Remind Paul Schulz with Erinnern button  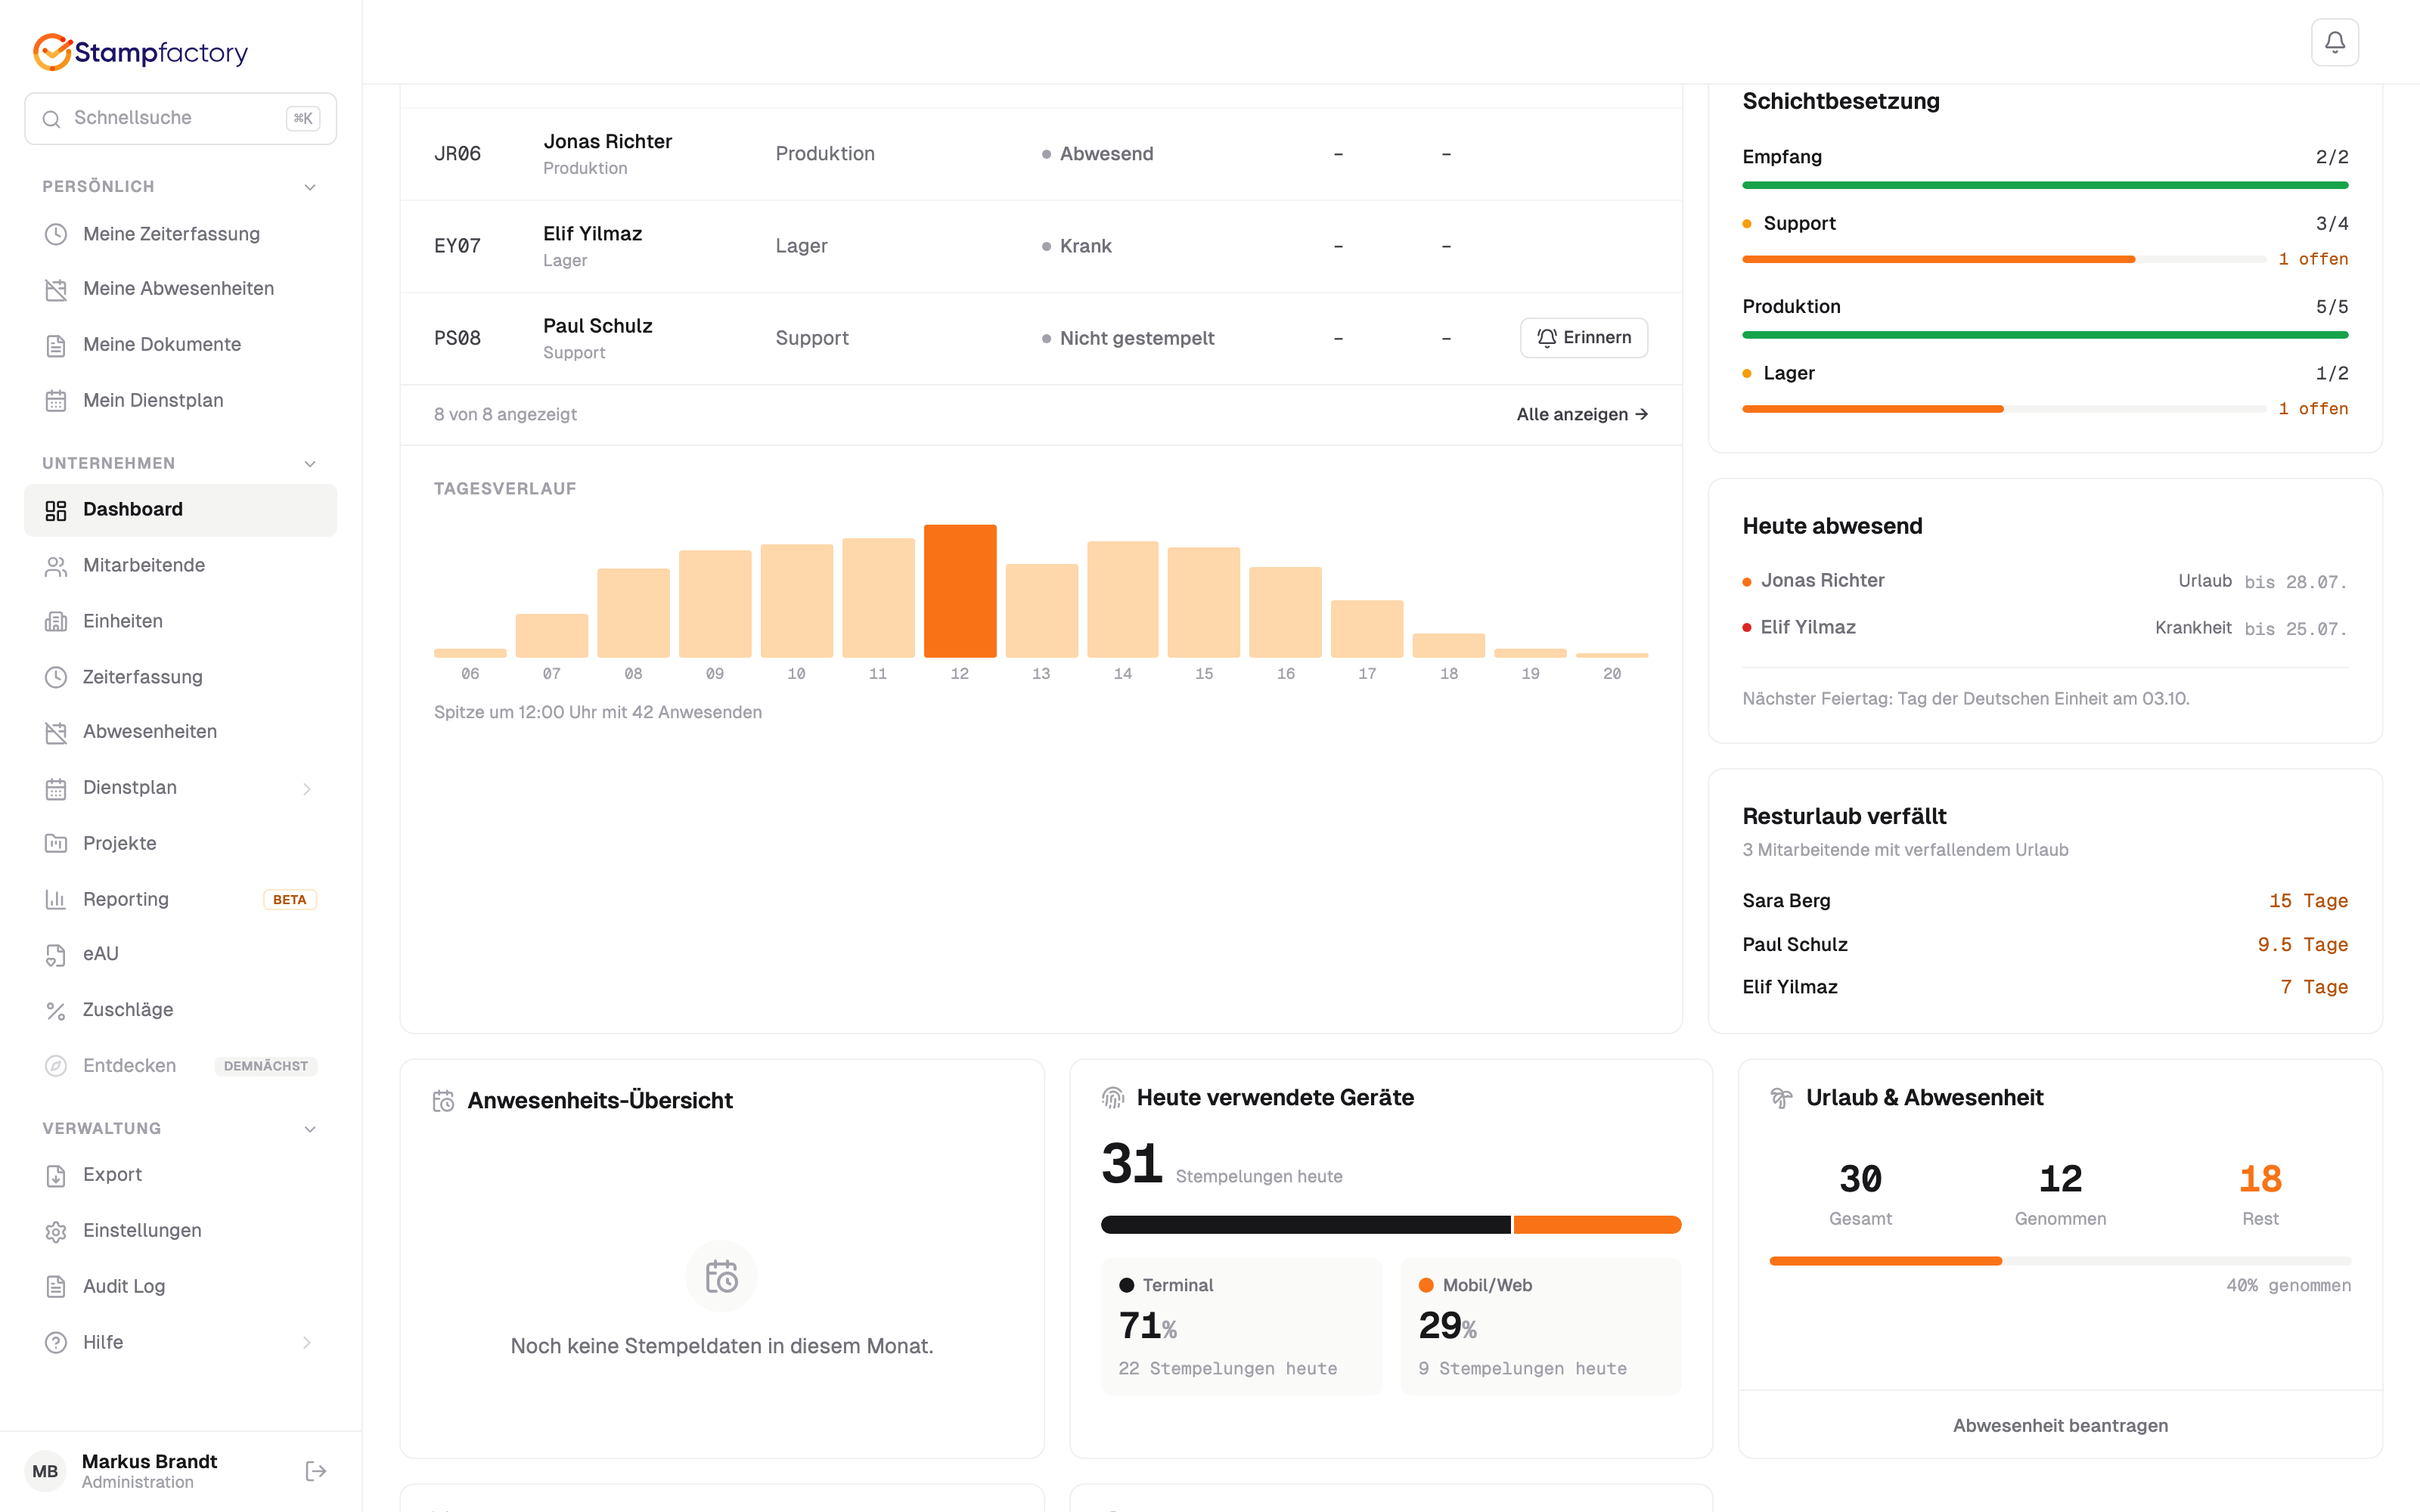1584,338
